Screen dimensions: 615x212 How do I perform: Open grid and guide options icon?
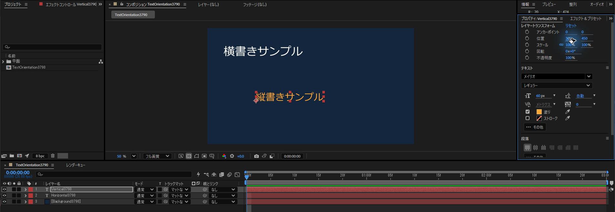[212, 156]
